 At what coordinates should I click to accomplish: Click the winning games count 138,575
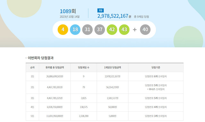[x=84, y=107]
